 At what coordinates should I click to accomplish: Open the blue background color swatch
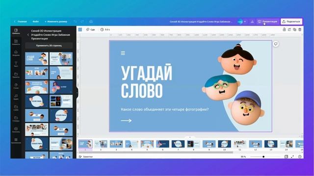[x=80, y=29]
